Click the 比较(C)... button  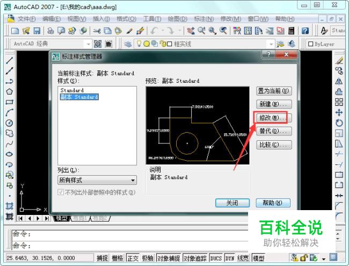[x=274, y=145]
